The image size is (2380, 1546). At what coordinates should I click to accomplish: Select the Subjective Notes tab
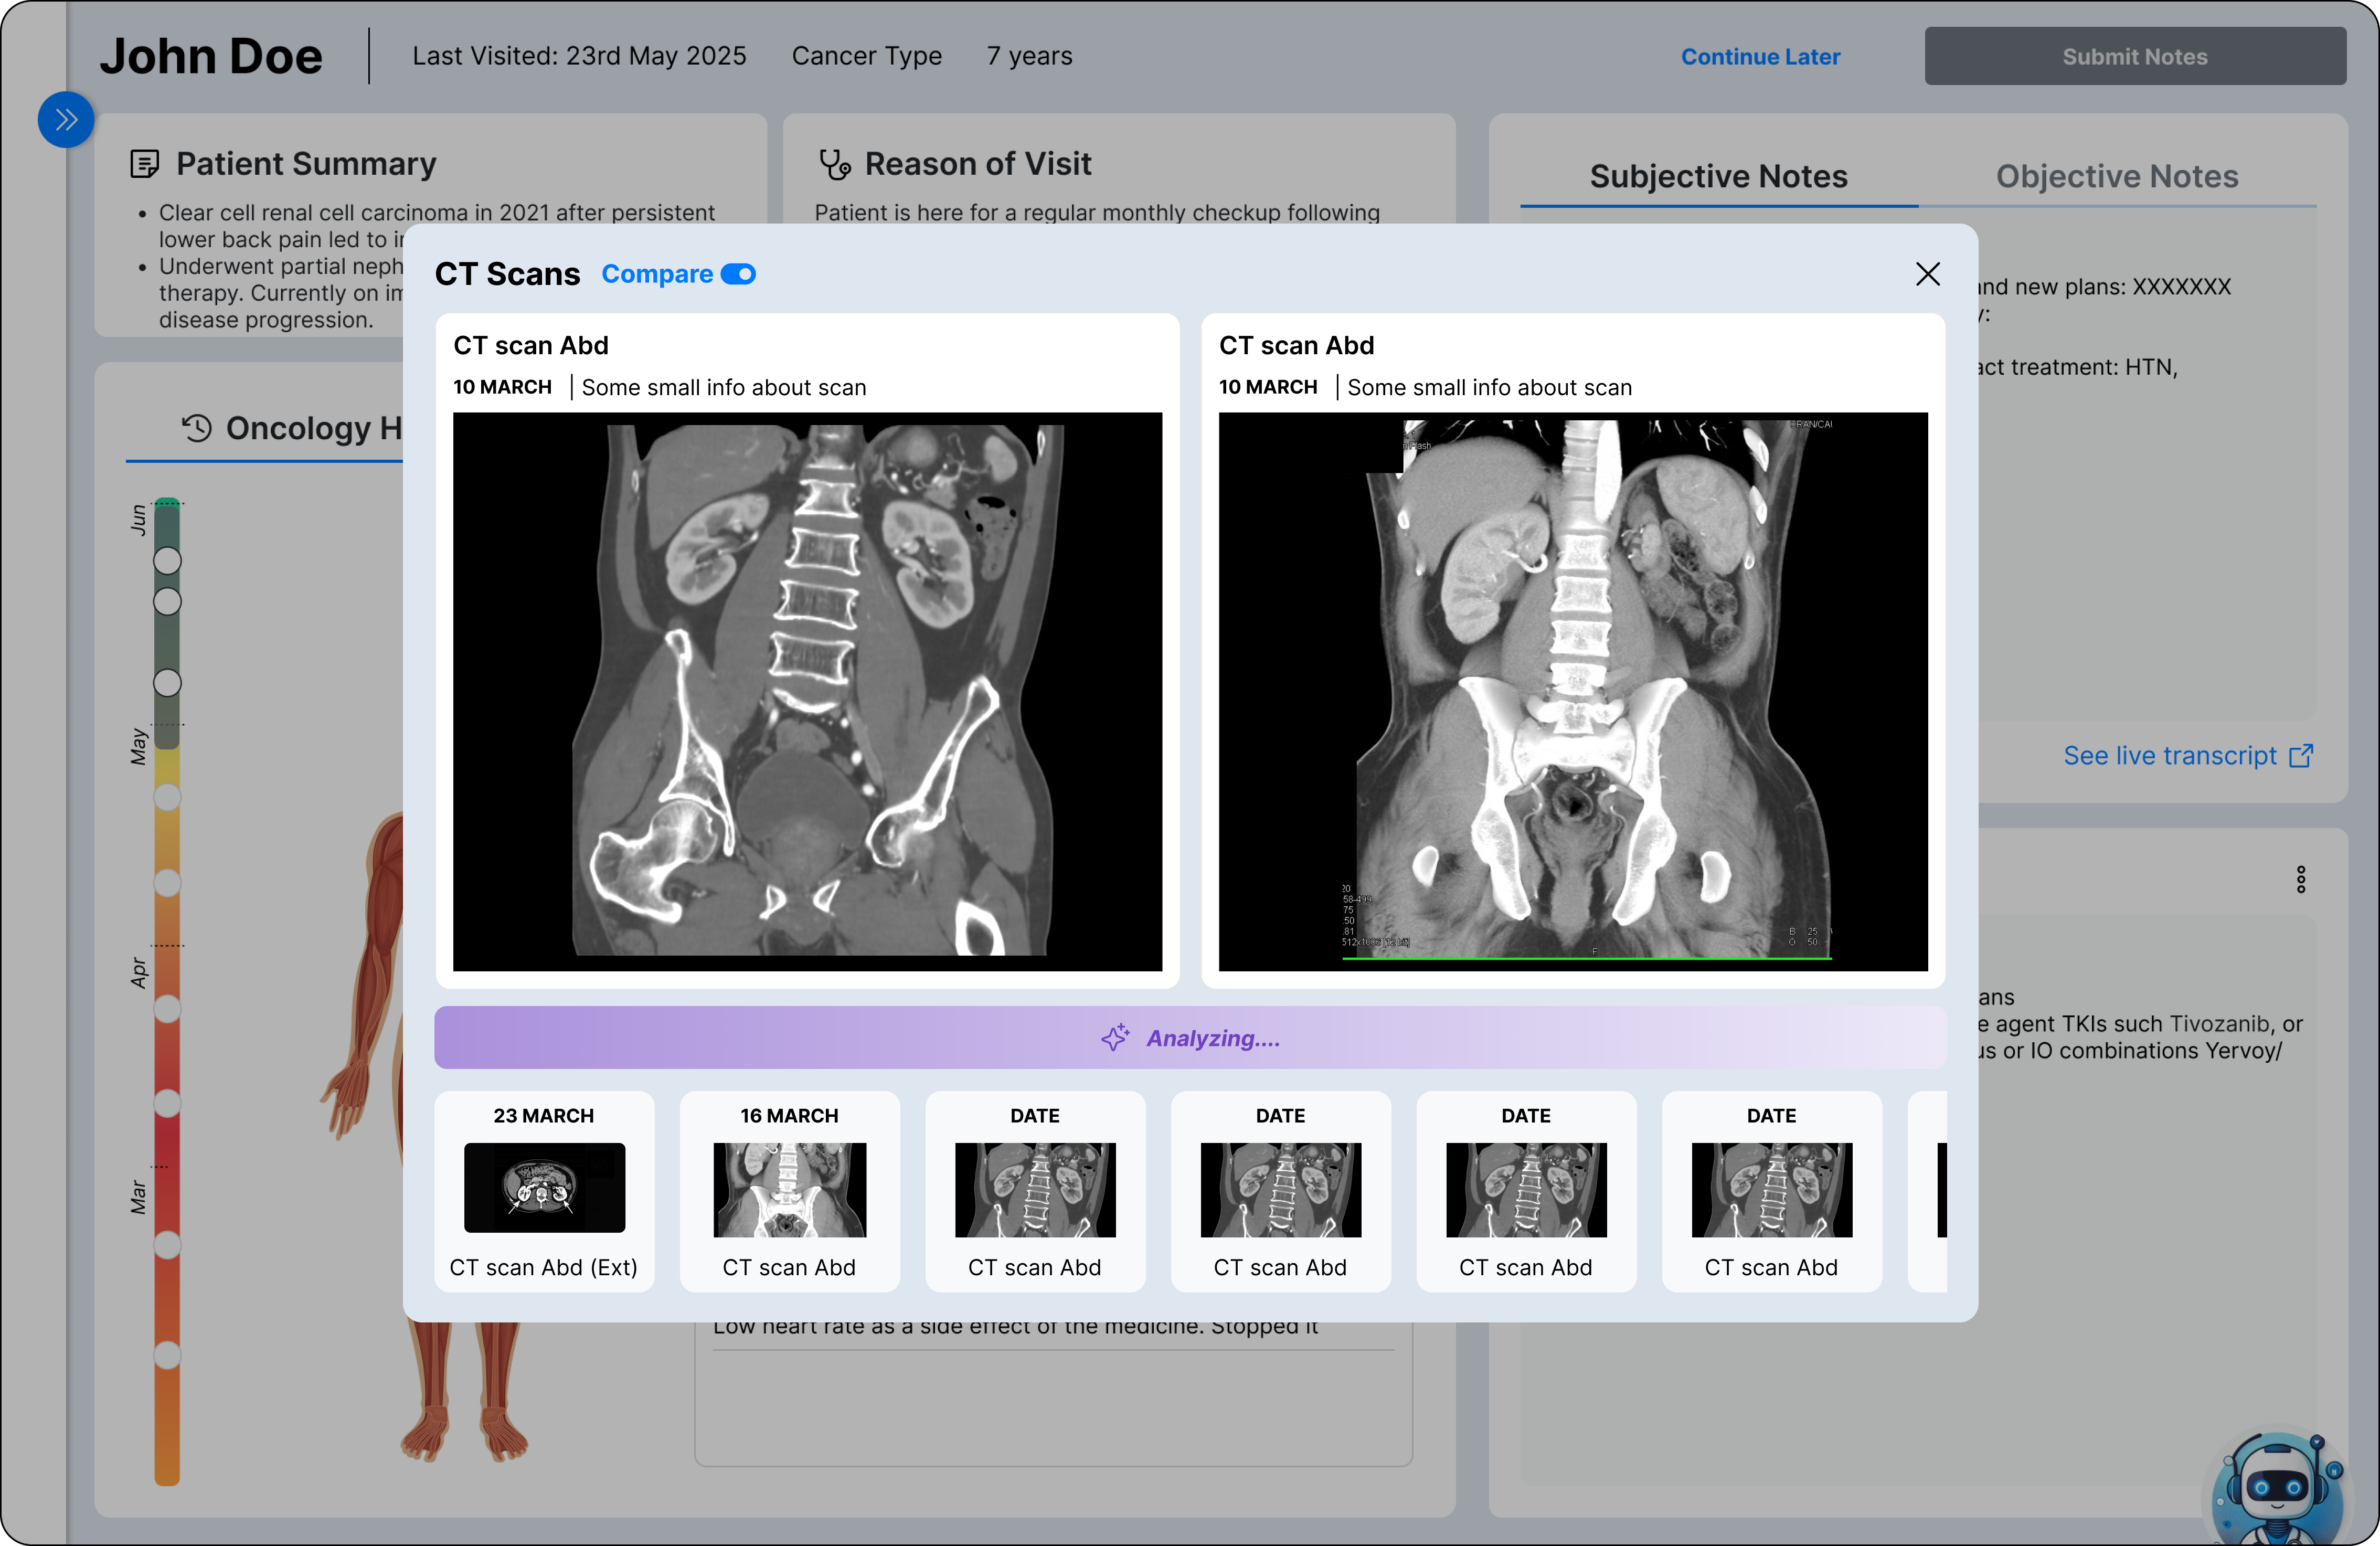point(1718,177)
